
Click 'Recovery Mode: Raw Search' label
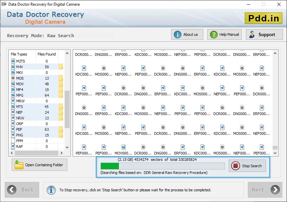pos(41,36)
